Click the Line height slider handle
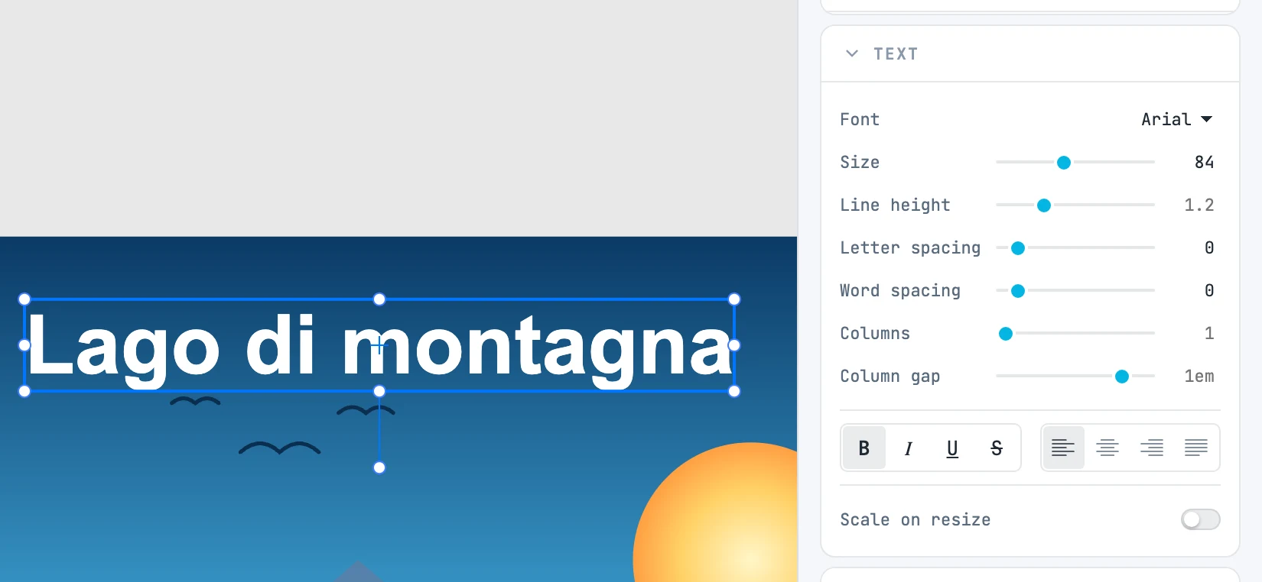The width and height of the screenshot is (1262, 582). click(x=1044, y=205)
